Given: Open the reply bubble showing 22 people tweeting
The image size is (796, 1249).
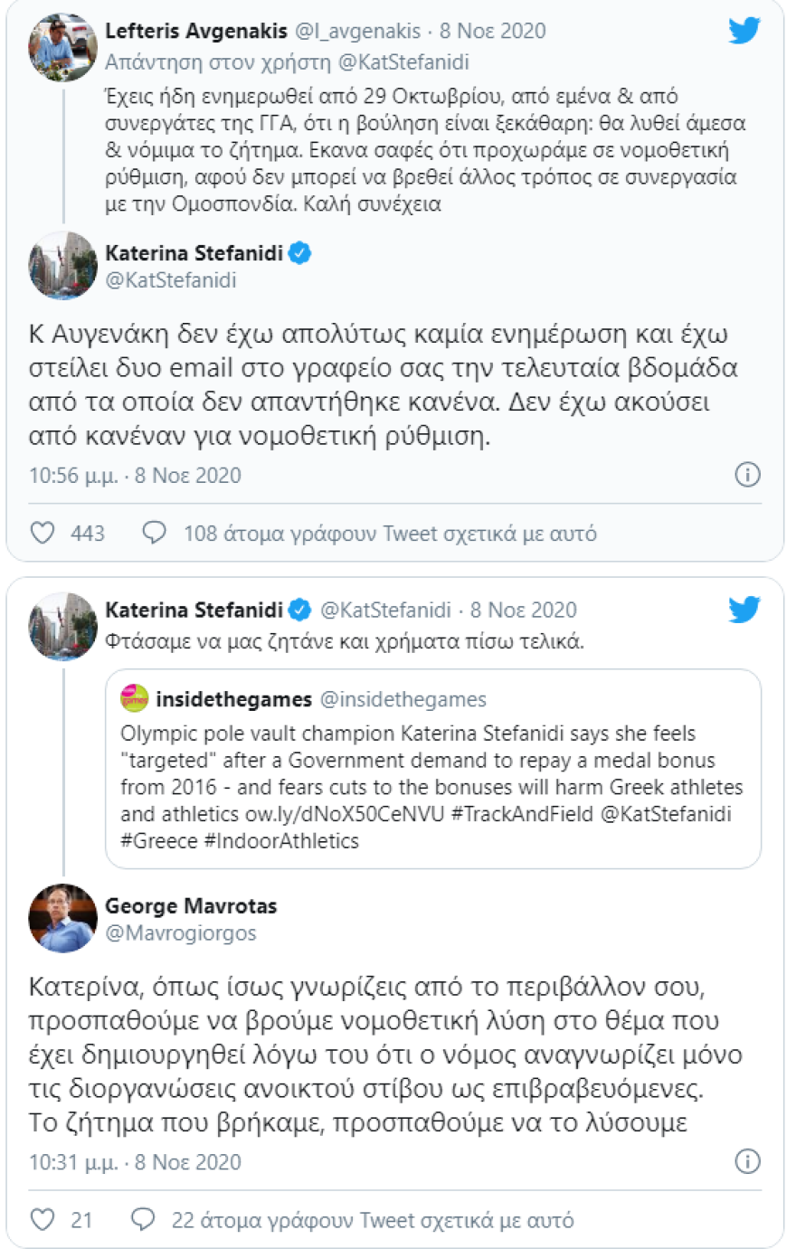Looking at the screenshot, I should 142,1219.
